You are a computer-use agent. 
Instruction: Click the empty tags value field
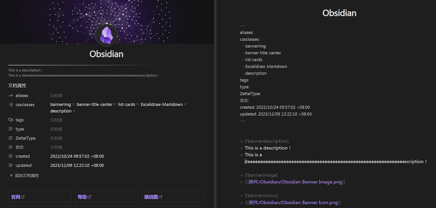coord(56,120)
